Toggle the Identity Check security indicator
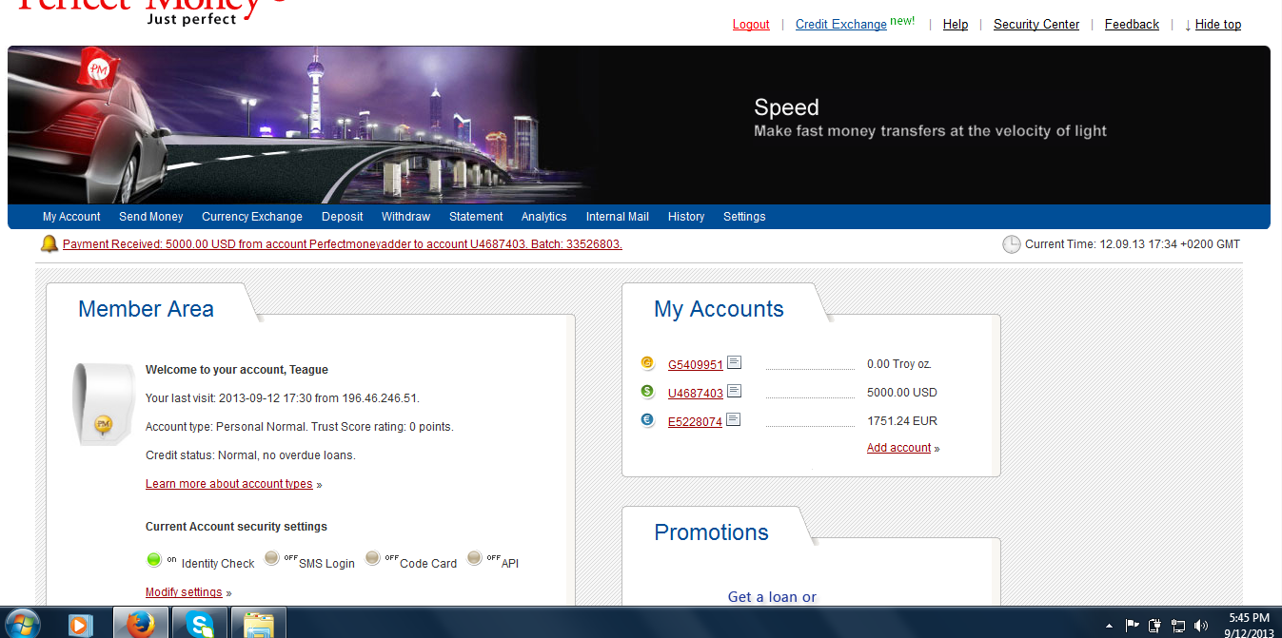The width and height of the screenshot is (1282, 638). [x=154, y=559]
